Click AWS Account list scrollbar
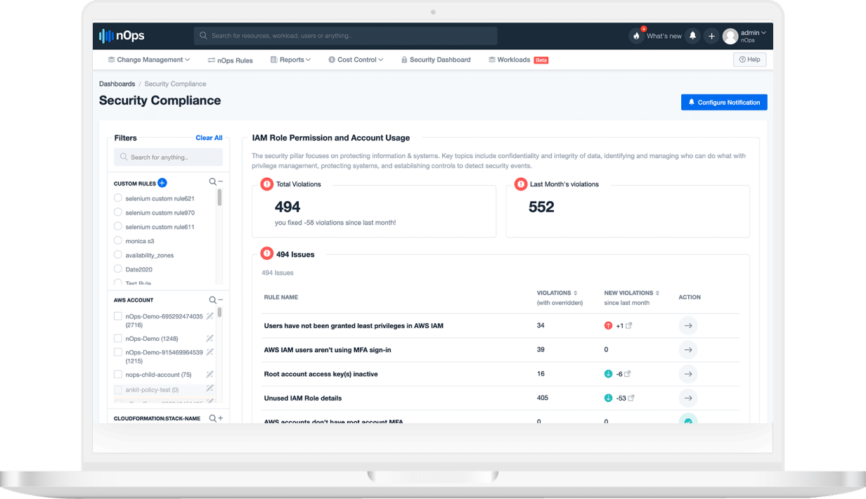Screen dimensions: 866x499 (x=219, y=311)
